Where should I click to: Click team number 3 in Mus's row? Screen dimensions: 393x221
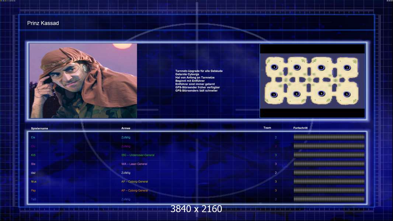[x=276, y=182]
